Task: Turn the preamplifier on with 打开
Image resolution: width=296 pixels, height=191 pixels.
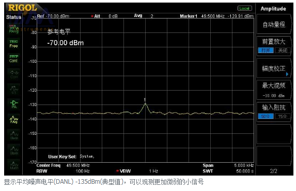Action: point(266,50)
